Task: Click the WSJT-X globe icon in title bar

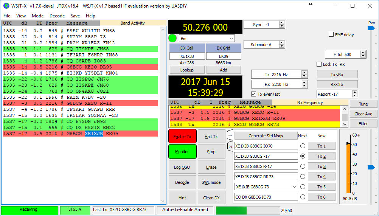Action: pyautogui.click(x=6, y=6)
